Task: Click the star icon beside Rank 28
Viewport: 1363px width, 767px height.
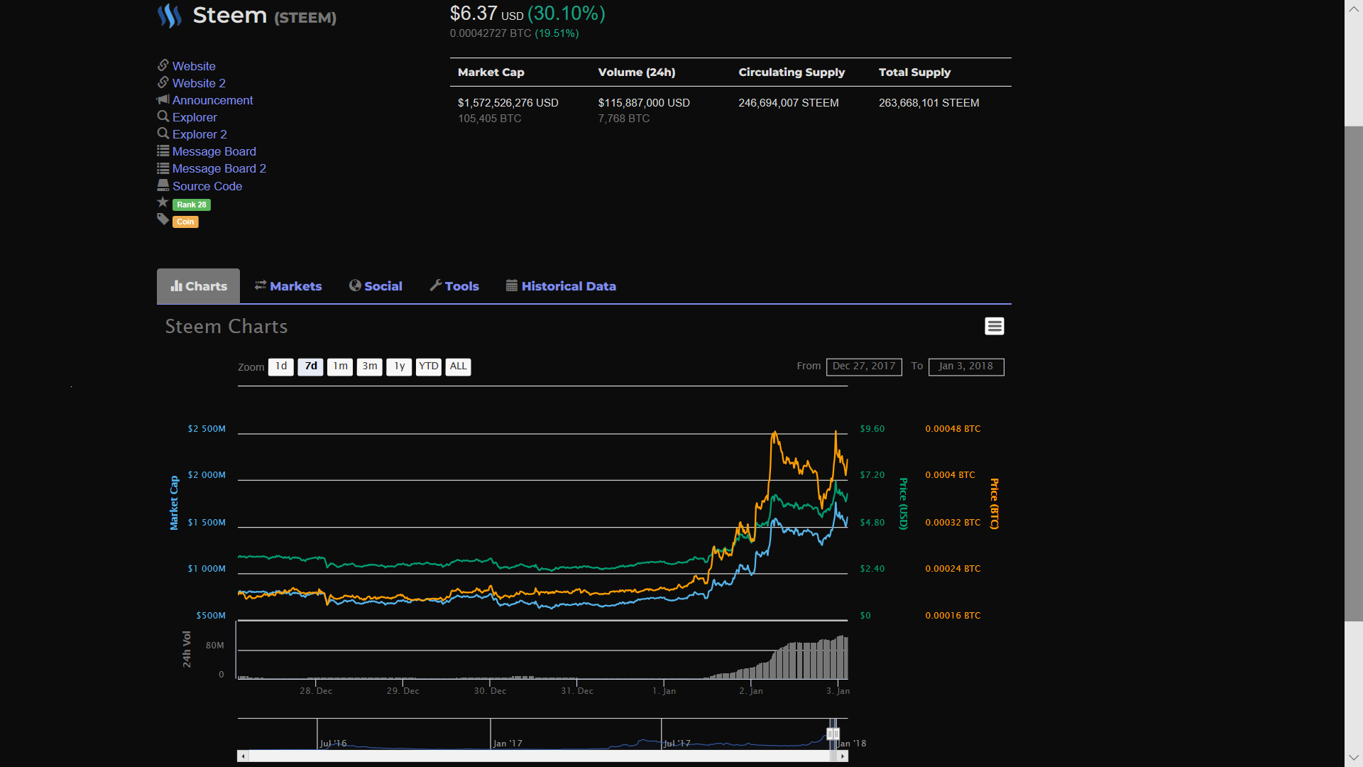Action: [x=163, y=202]
